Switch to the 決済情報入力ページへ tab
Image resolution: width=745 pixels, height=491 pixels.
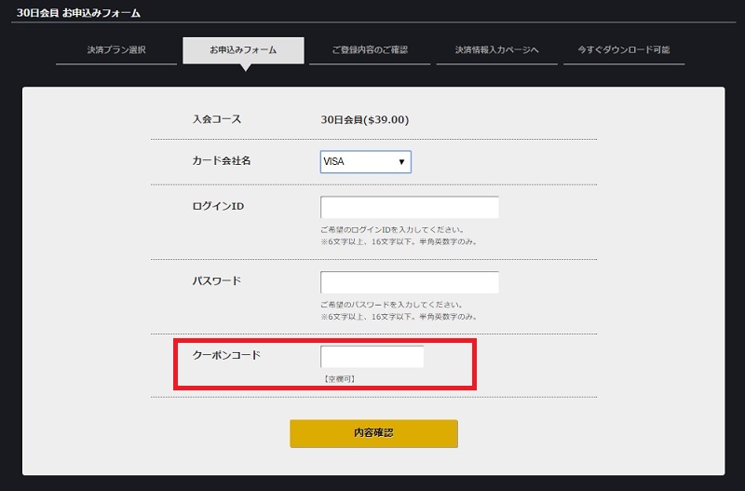click(497, 50)
